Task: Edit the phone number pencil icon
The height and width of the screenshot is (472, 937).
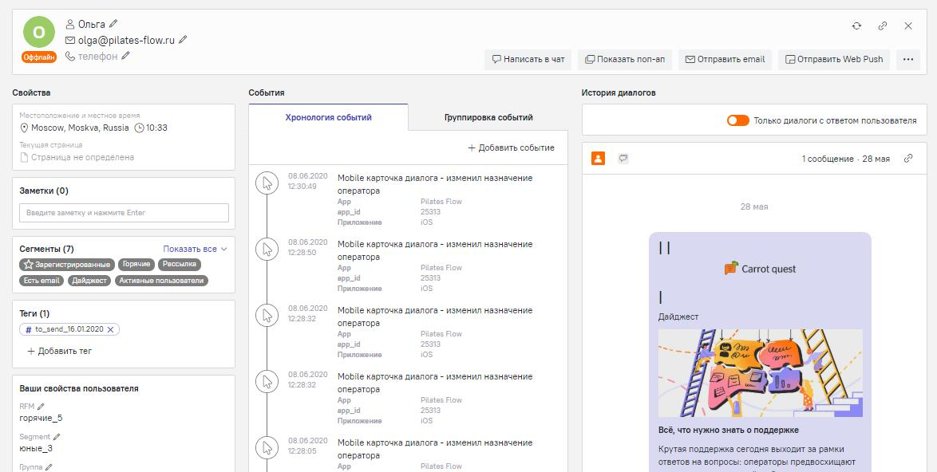Action: coord(125,56)
